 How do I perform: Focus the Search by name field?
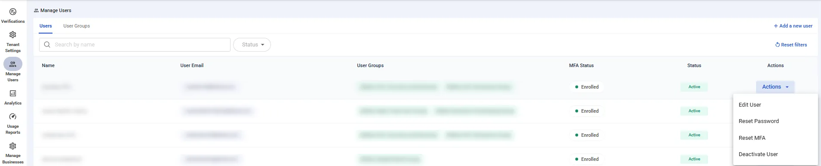[135, 45]
